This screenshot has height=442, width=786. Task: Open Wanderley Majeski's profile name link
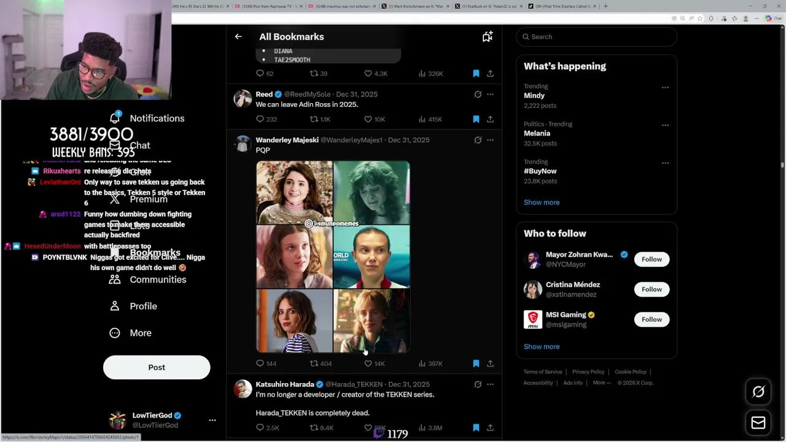click(x=287, y=140)
